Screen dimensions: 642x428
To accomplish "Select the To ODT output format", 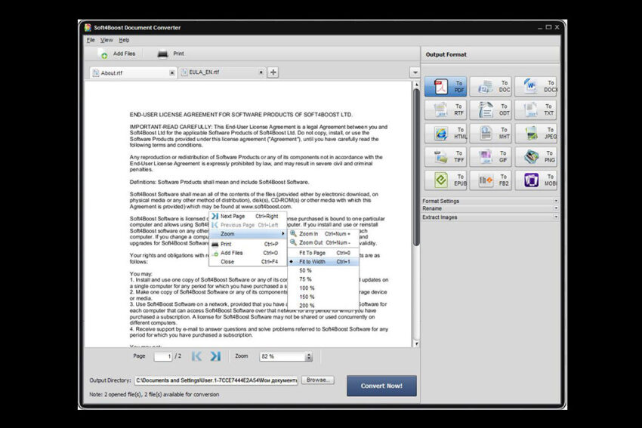I will click(491, 109).
